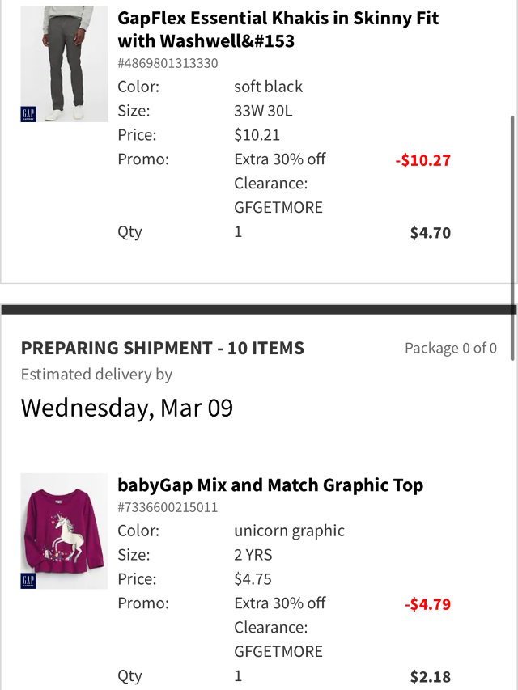Click the babyGap top $2.18 total

coord(430,677)
